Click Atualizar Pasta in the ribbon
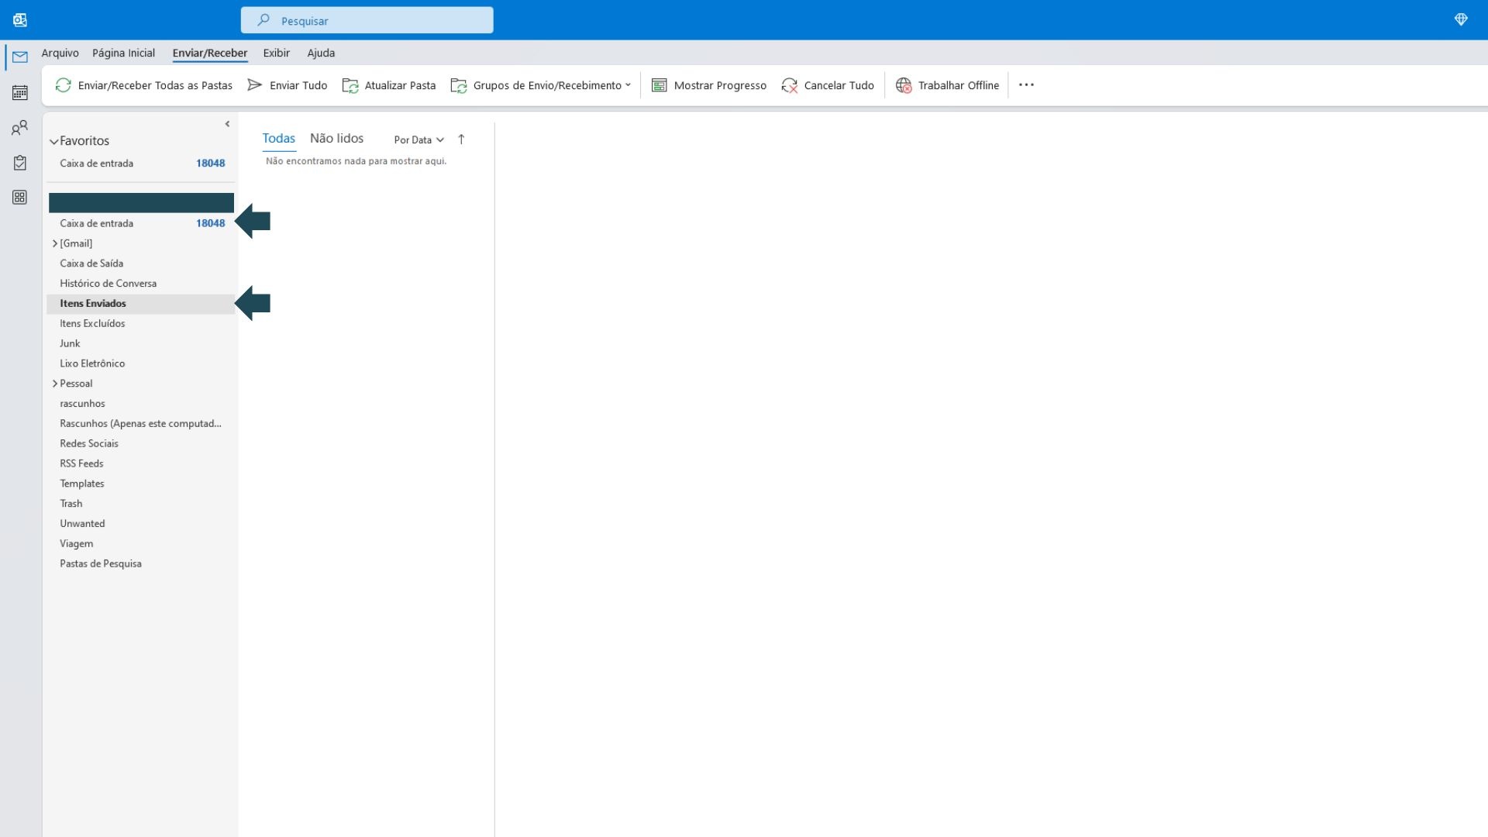The height and width of the screenshot is (837, 1488). coord(389,85)
